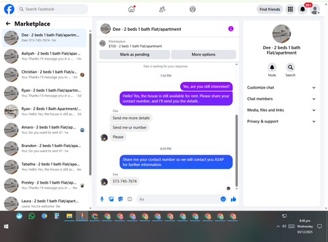Click the 'Yes, are you still interested?' message
328x242 pixels.
pos(206,87)
